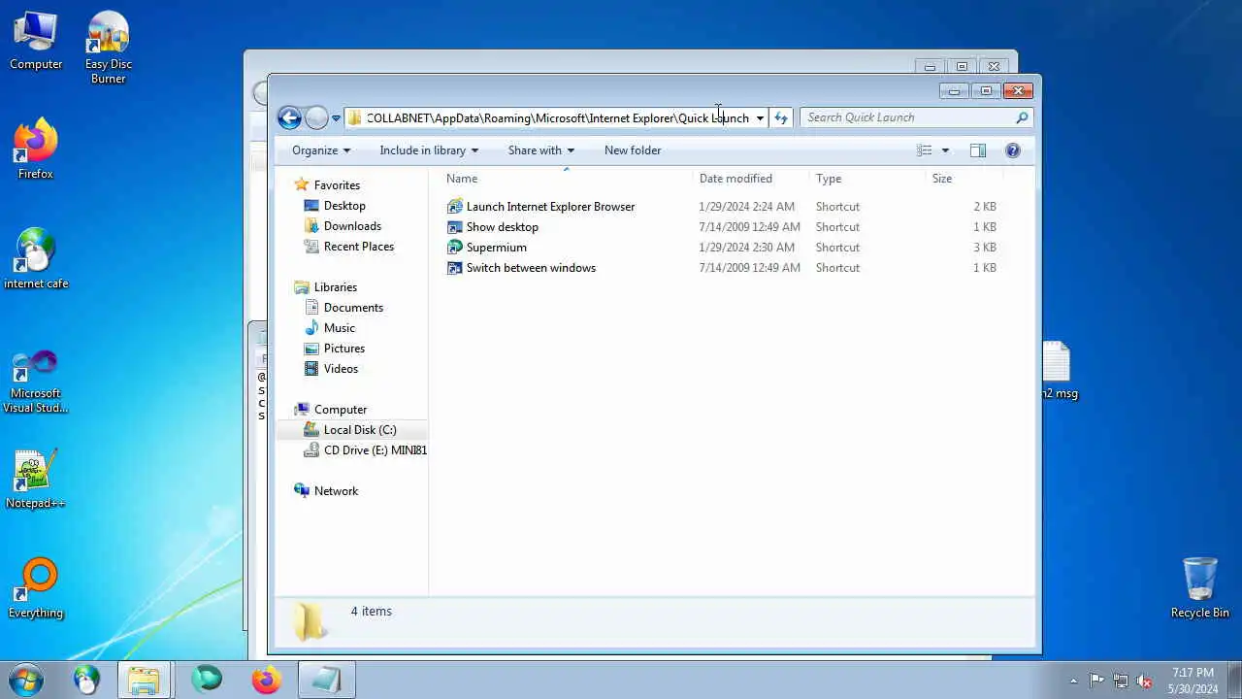
Task: Click the Firefox desktop icon
Action: pos(36,150)
